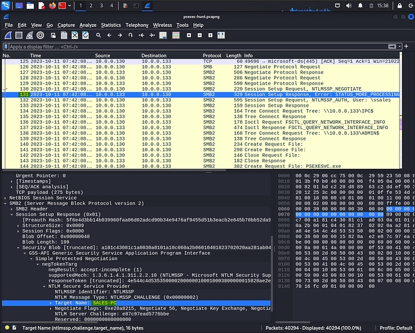The height and width of the screenshot is (333, 415).
Task: Open display filter history dropdown arrow
Action: pyautogui.click(x=399, y=46)
